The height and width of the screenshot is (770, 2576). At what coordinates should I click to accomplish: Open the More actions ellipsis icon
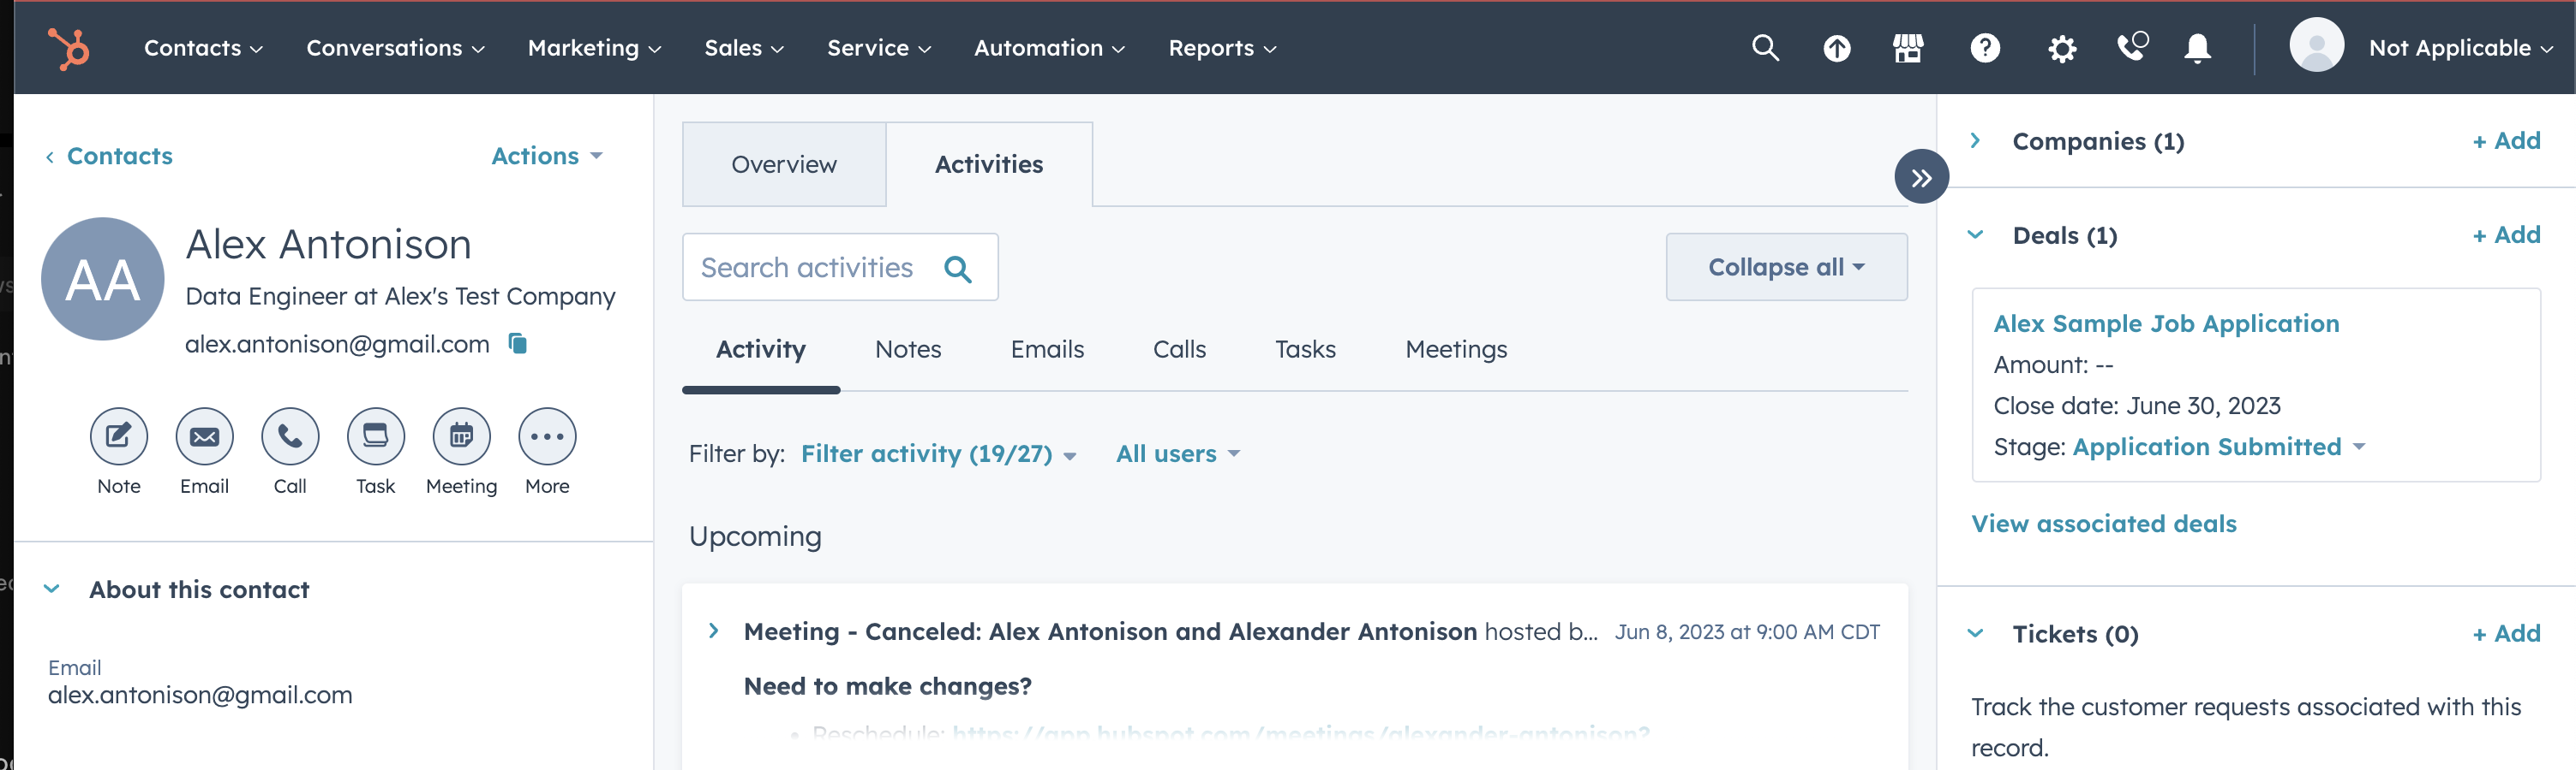pos(547,436)
